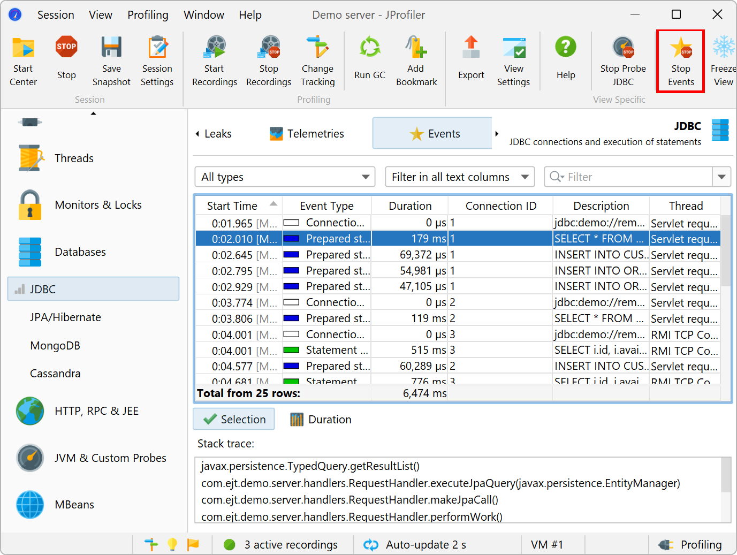
Task: Click the RequestHandler.makeJpaCall() stack line
Action: point(349,500)
